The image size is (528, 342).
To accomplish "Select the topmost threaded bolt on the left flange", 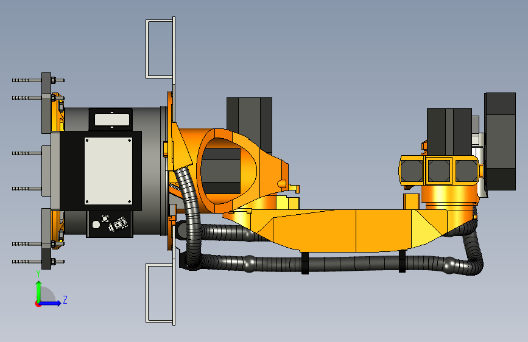I will point(38,80).
